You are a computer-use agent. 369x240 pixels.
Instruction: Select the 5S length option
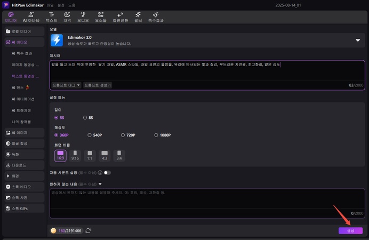point(59,118)
